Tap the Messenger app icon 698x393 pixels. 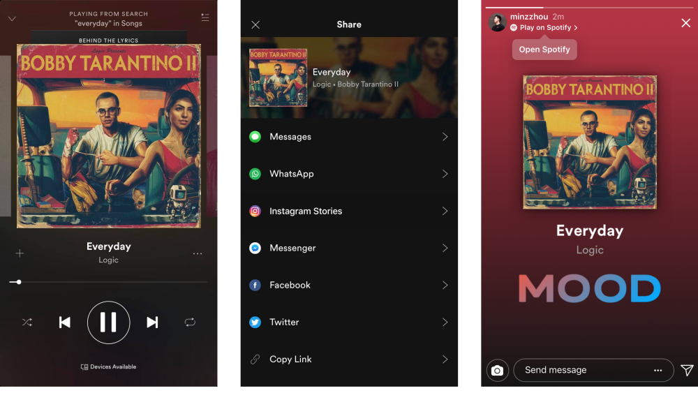click(x=255, y=248)
